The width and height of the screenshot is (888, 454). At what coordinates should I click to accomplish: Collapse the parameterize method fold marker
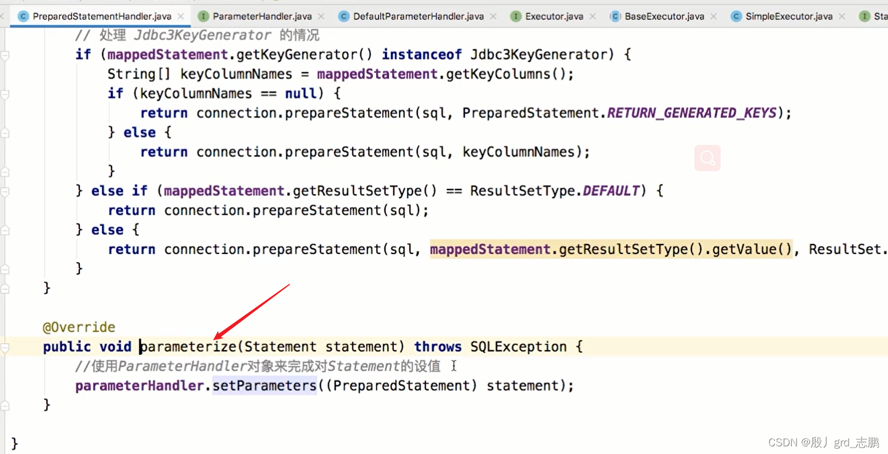click(5, 347)
